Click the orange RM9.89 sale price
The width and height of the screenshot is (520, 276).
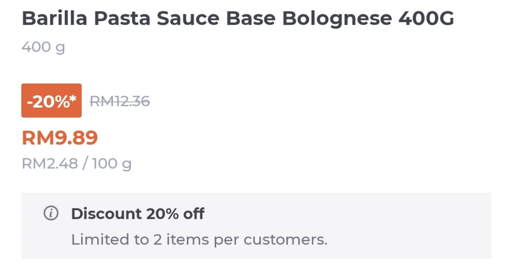60,138
